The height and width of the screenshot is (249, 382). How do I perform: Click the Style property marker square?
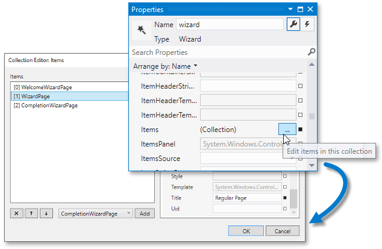pos(285,176)
